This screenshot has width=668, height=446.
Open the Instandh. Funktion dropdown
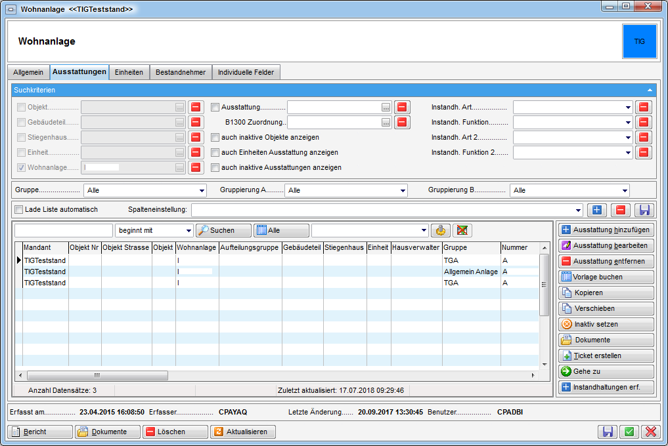pos(628,123)
